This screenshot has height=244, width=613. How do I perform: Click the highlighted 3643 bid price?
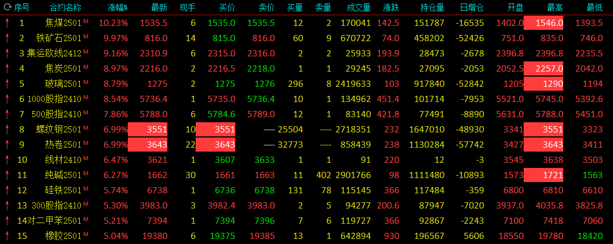(x=215, y=145)
